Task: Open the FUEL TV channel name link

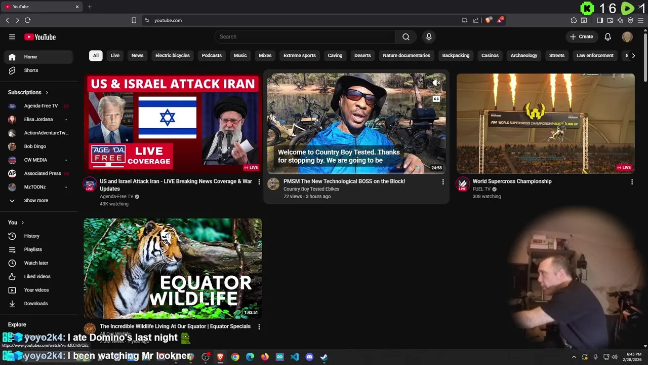Action: coord(481,189)
